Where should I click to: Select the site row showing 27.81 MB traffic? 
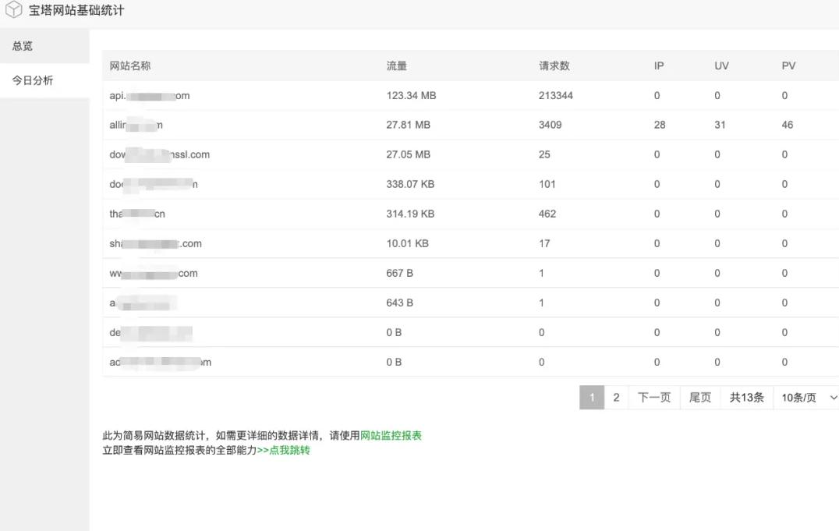tap(390, 125)
